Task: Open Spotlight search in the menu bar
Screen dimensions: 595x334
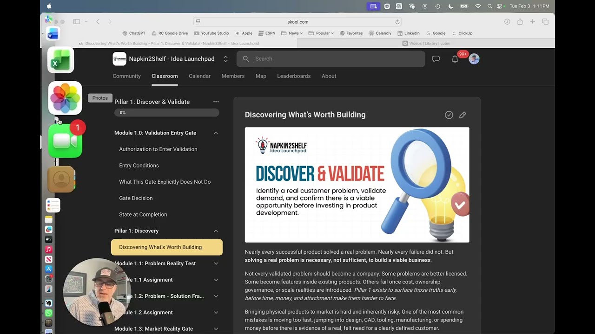Action: (x=489, y=6)
